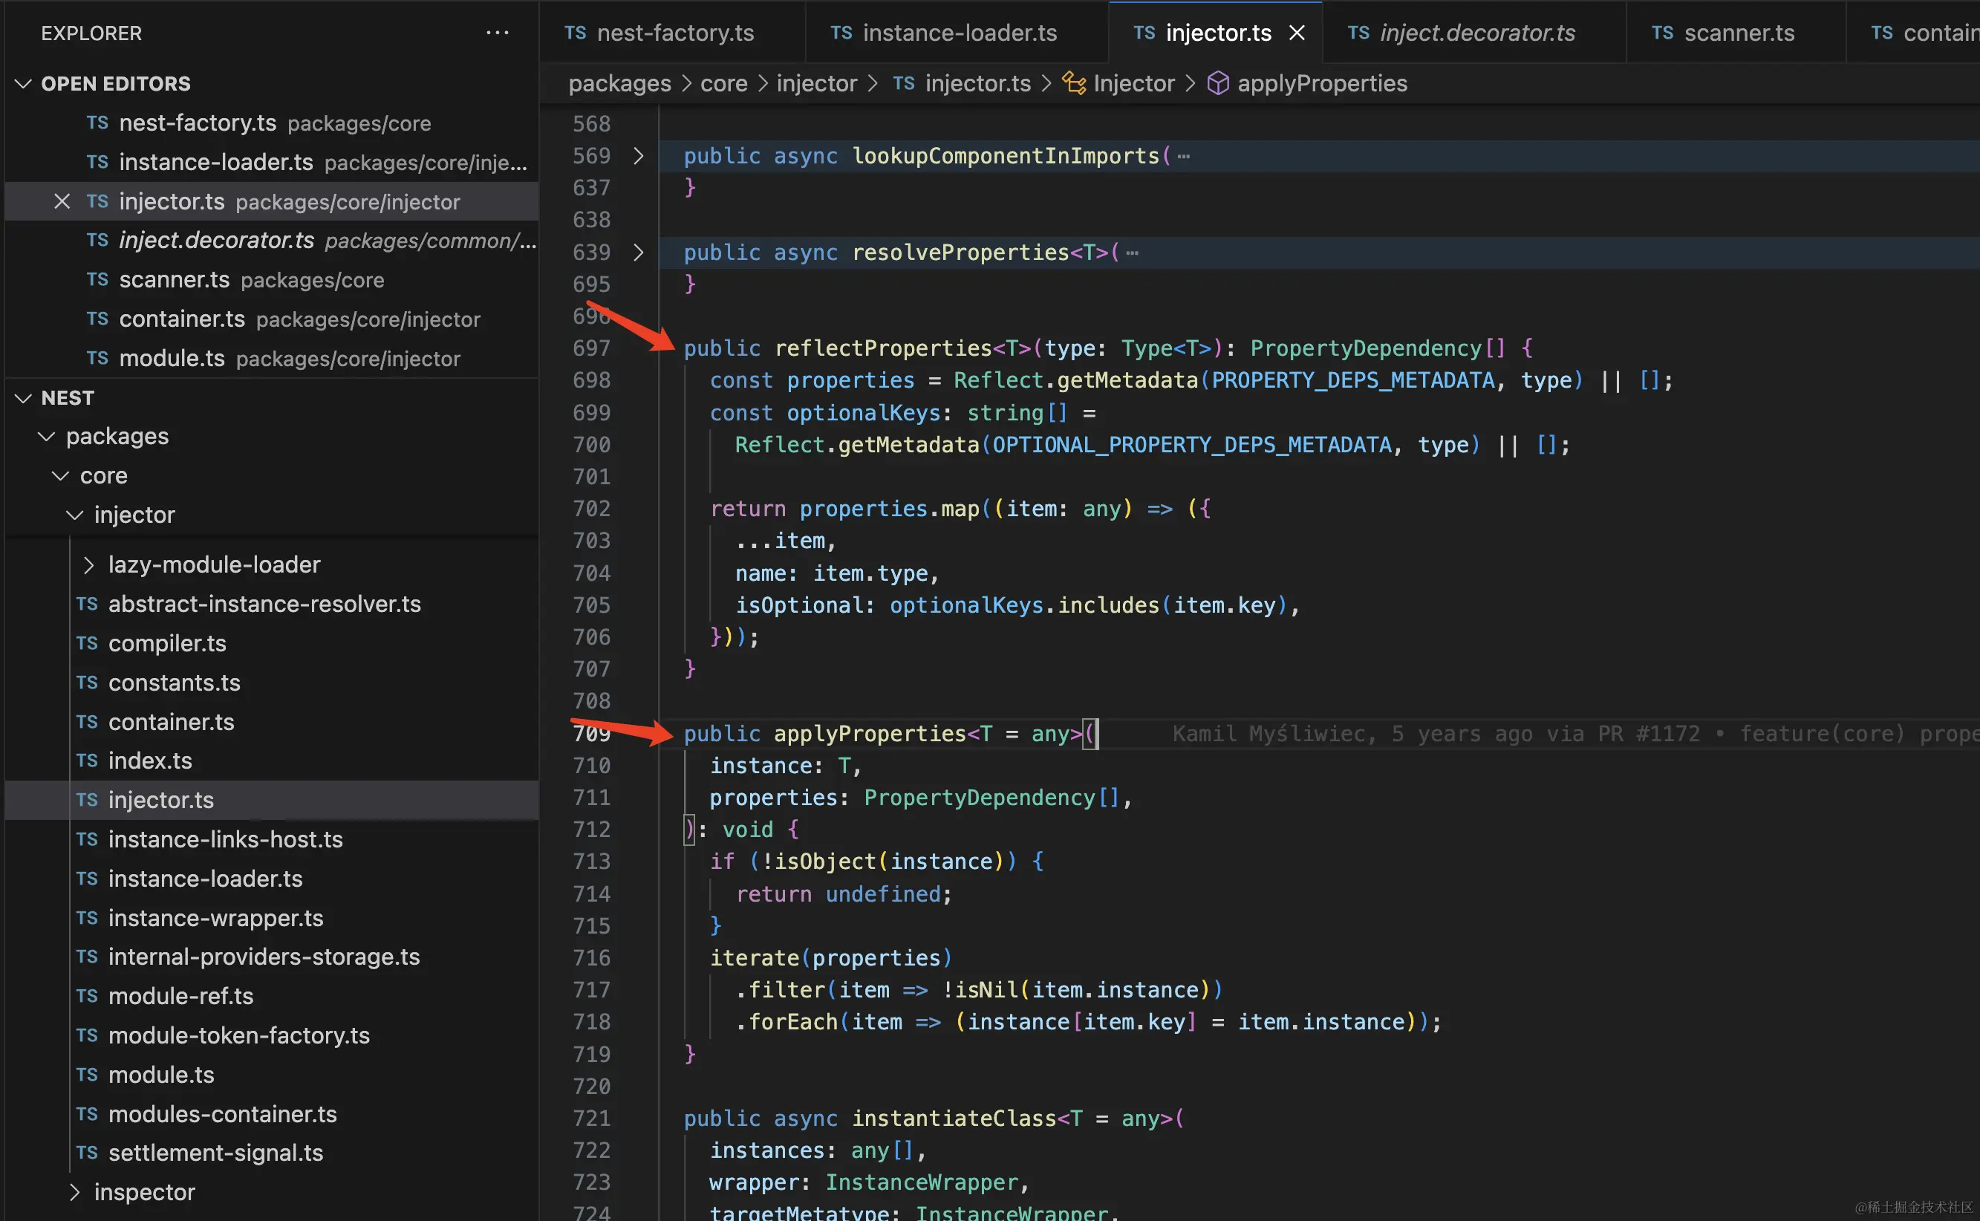This screenshot has height=1221, width=1980.
Task: Click PROPERTY_DEPS_METADATA constant on line 698
Action: pos(1352,380)
